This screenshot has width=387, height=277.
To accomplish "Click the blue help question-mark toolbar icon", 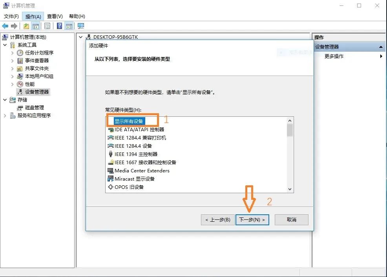I will click(60, 26).
